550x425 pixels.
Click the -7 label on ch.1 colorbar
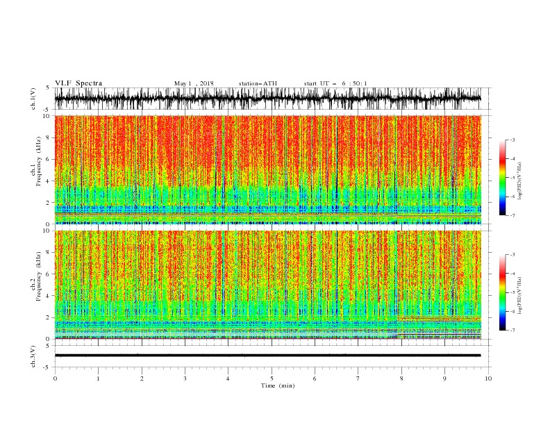click(x=512, y=215)
